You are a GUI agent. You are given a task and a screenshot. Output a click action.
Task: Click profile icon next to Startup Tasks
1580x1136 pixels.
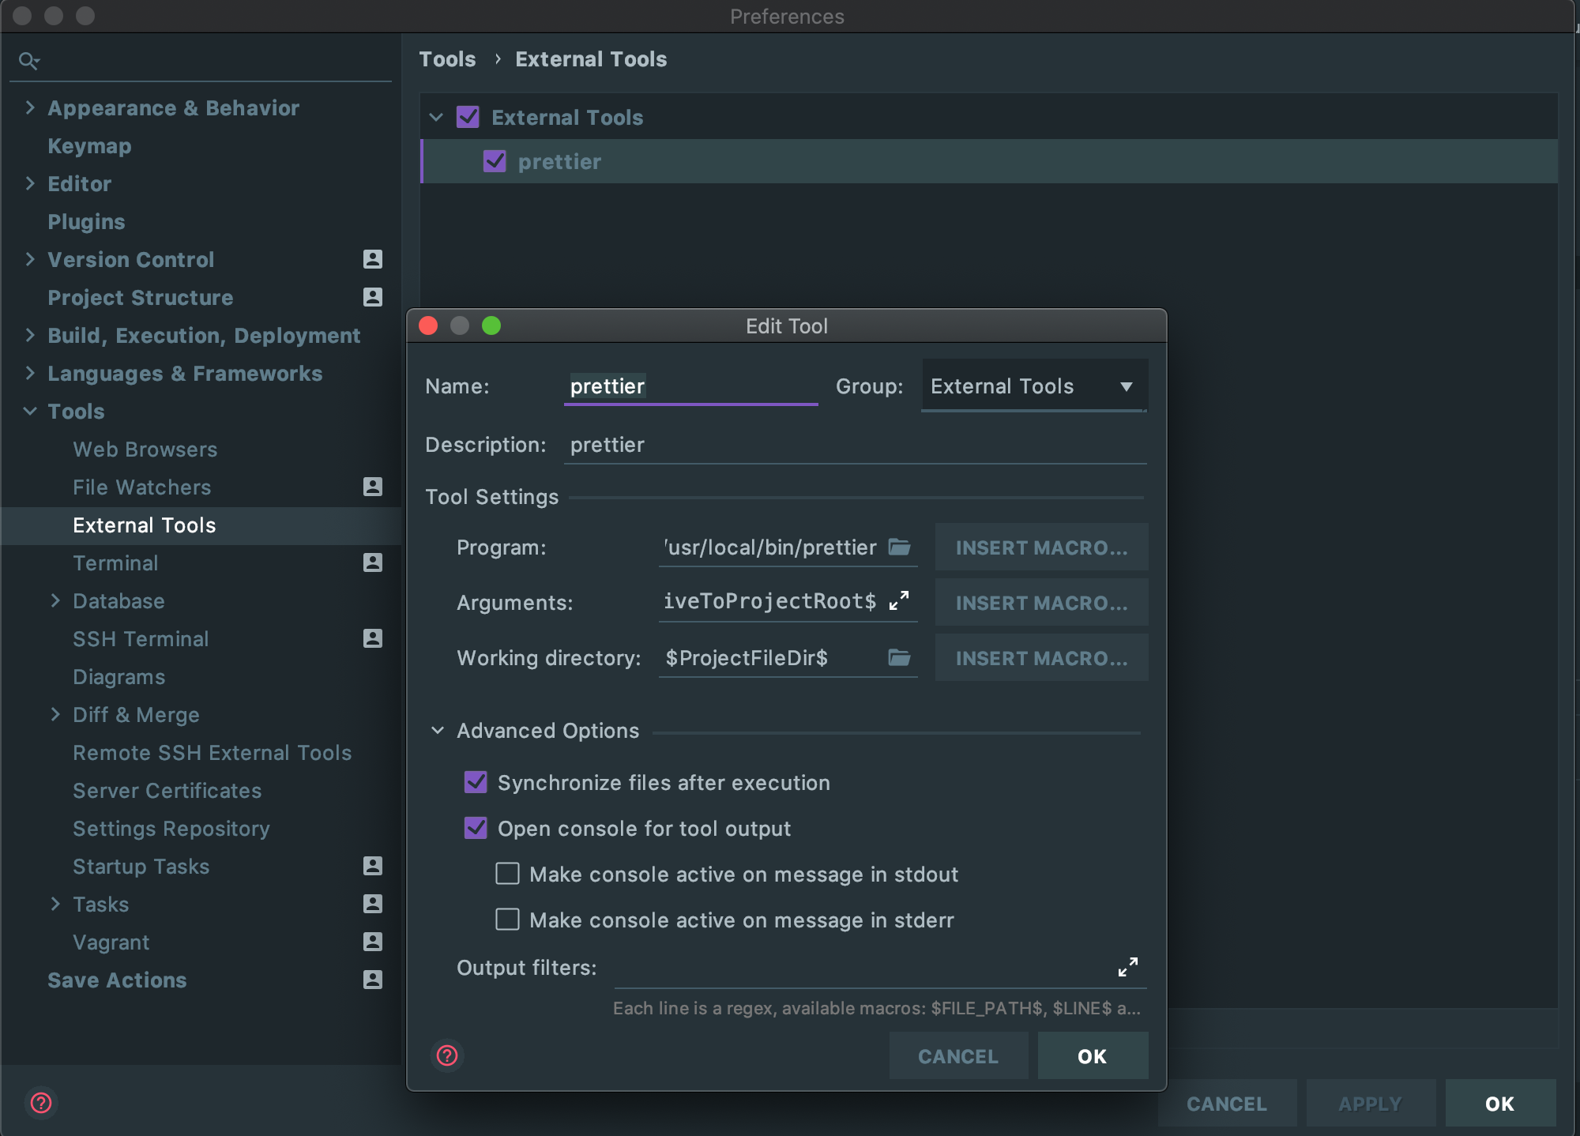tap(372, 866)
